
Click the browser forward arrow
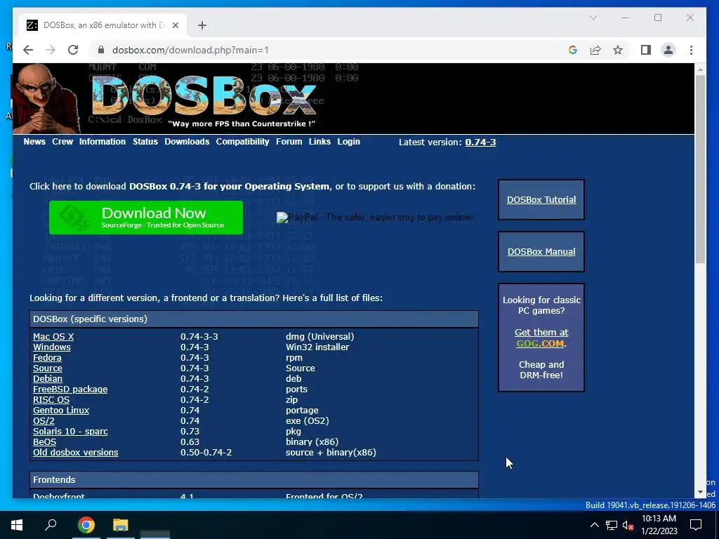tap(51, 50)
